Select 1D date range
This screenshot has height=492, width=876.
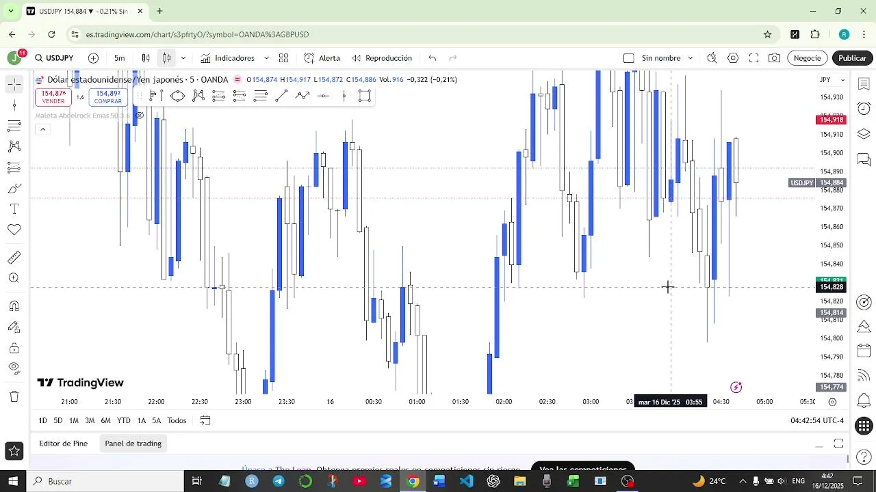tap(42, 420)
